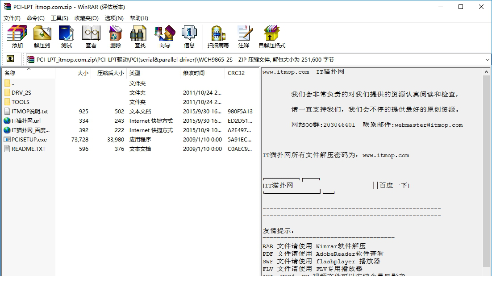Sort files by 名称 column header

click(29, 73)
